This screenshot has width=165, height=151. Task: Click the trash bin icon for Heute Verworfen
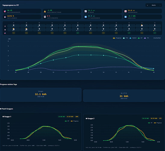tap(45, 17)
